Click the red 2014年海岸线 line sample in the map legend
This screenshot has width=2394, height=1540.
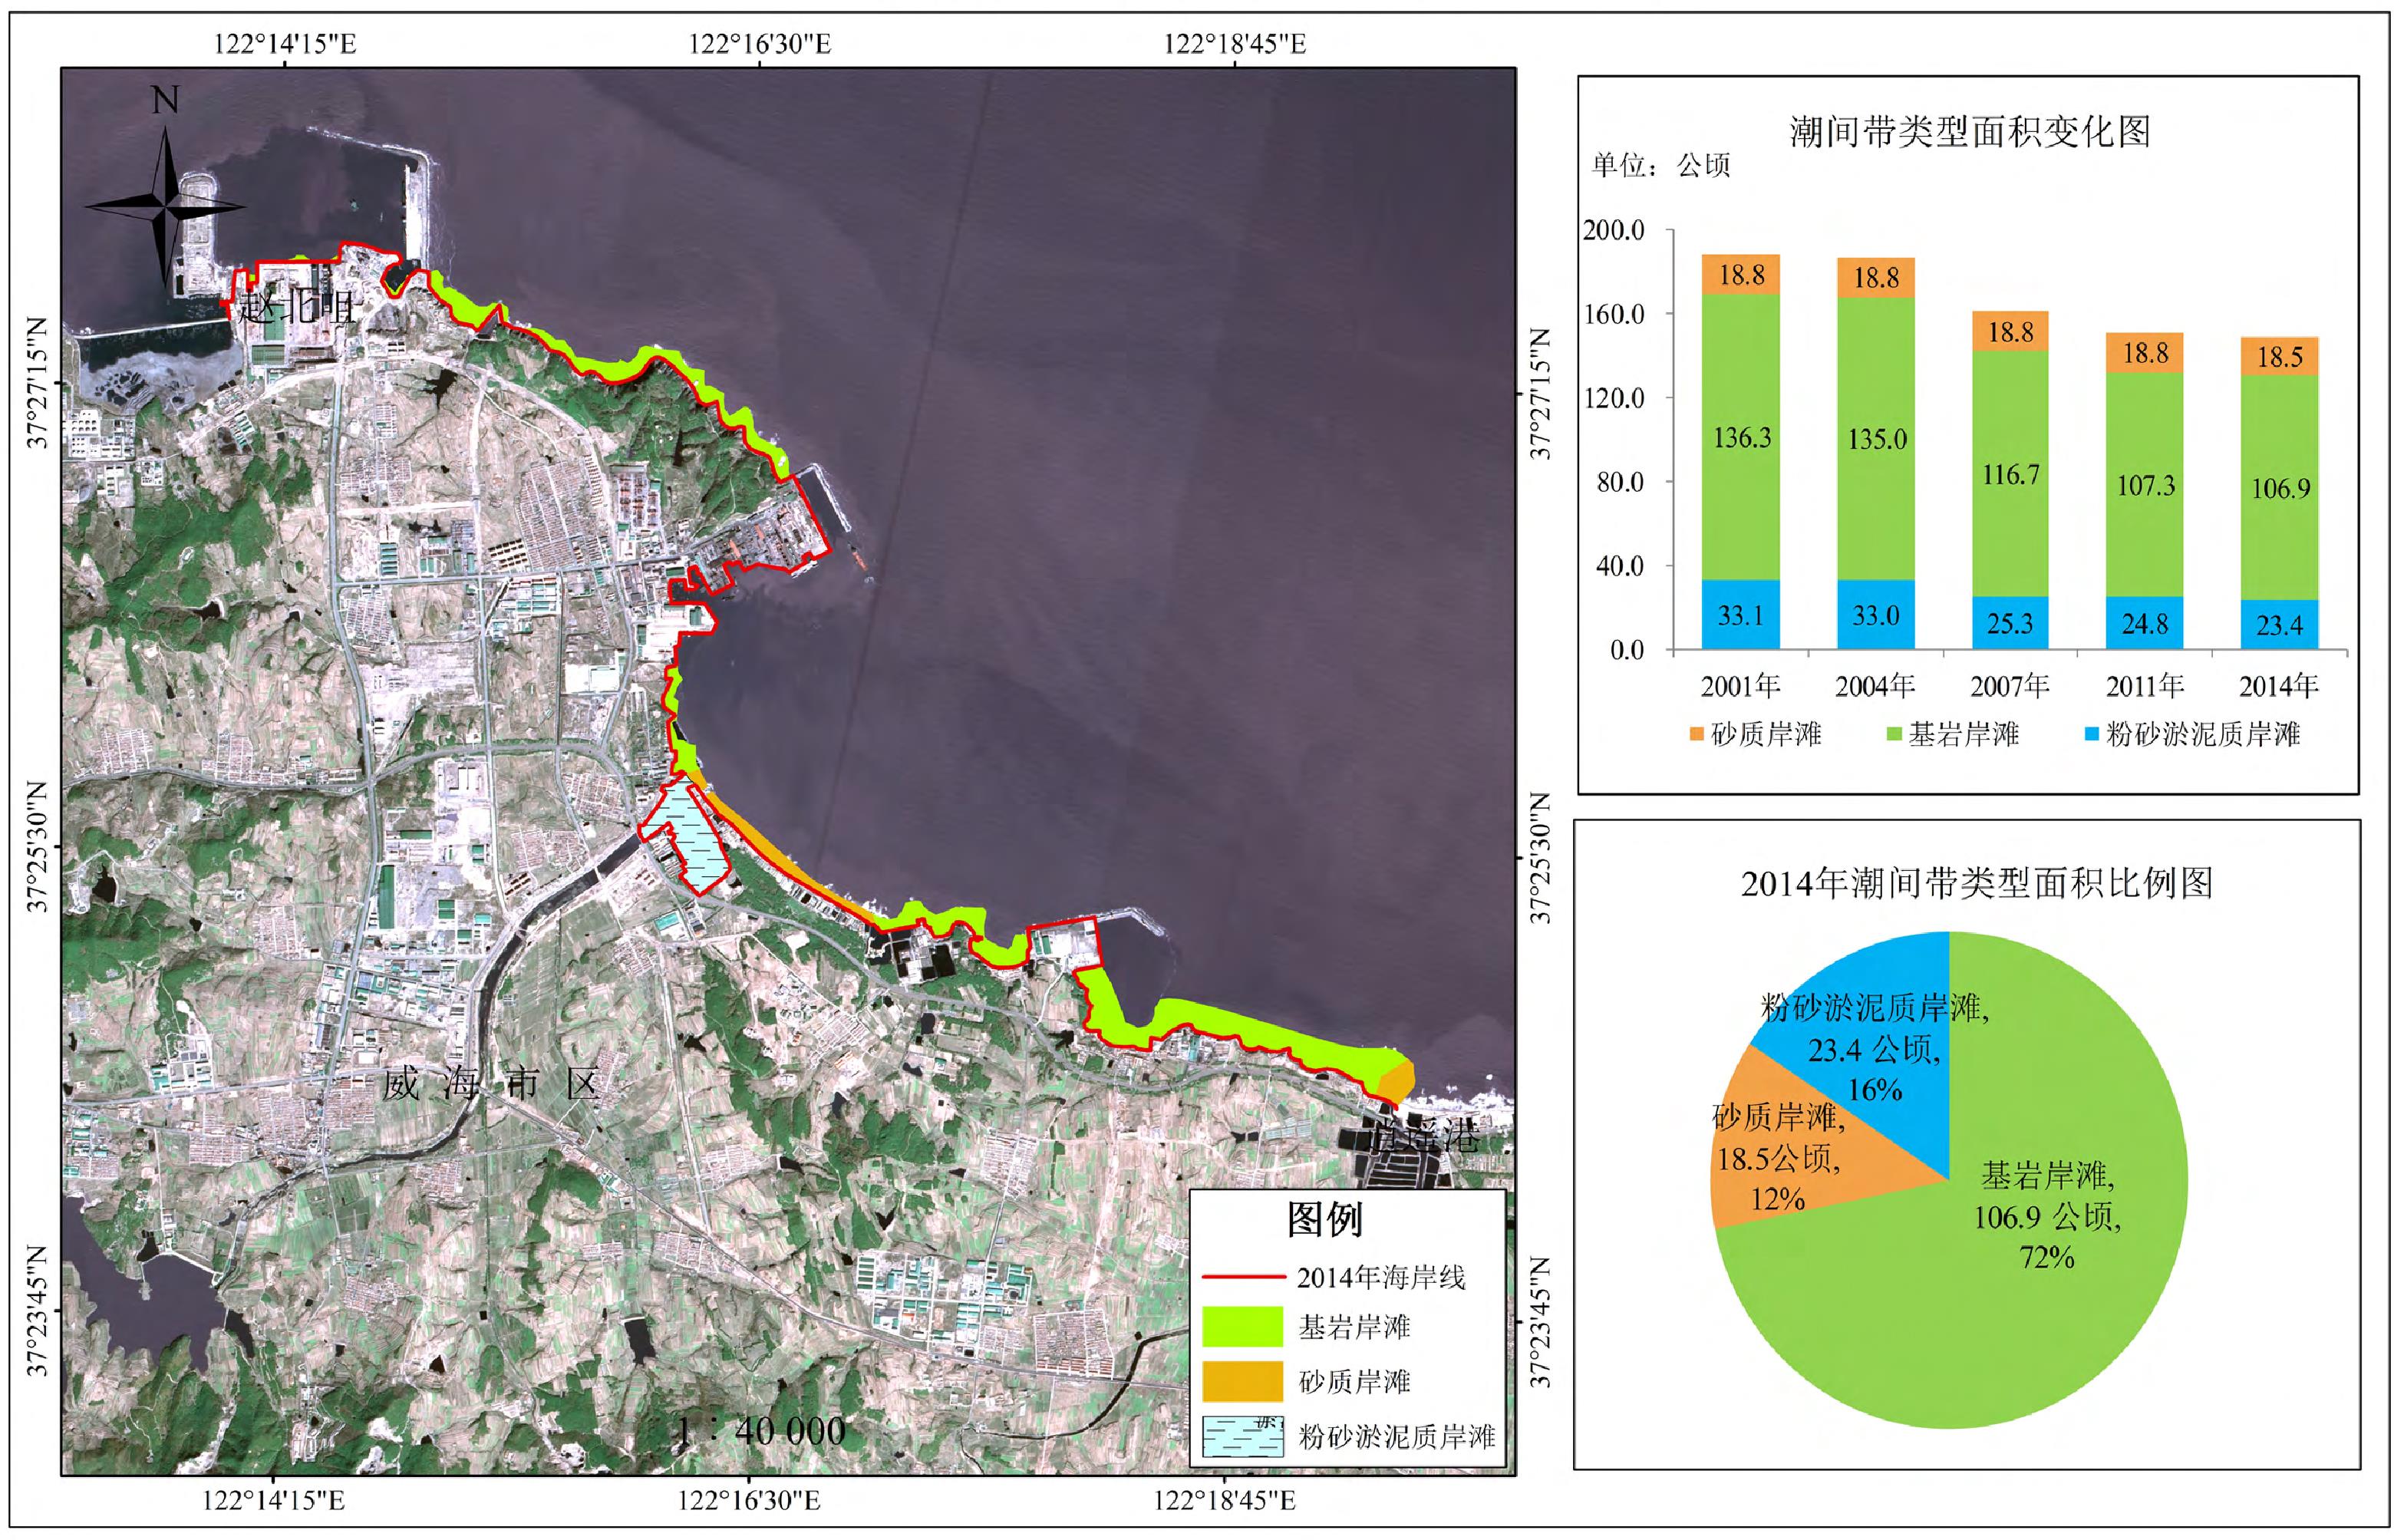click(x=1242, y=1277)
